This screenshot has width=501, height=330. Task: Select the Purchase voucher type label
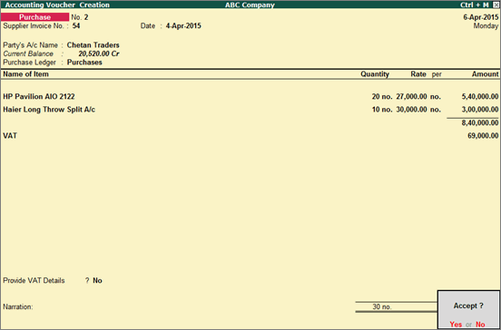tap(34, 17)
